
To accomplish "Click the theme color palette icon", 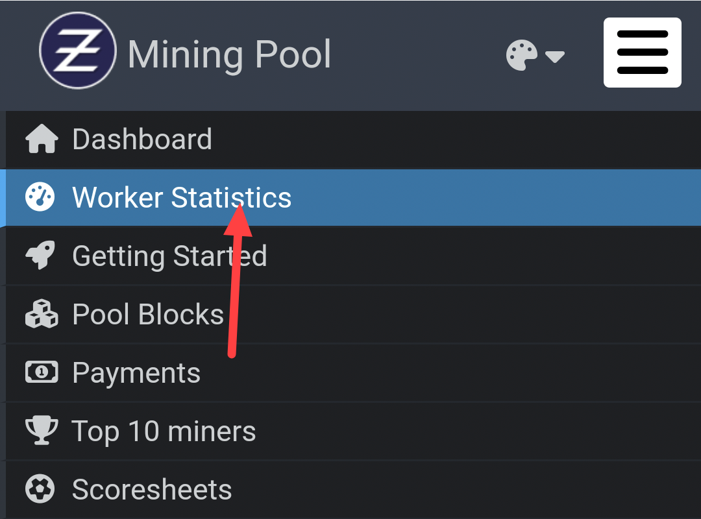I will point(522,56).
